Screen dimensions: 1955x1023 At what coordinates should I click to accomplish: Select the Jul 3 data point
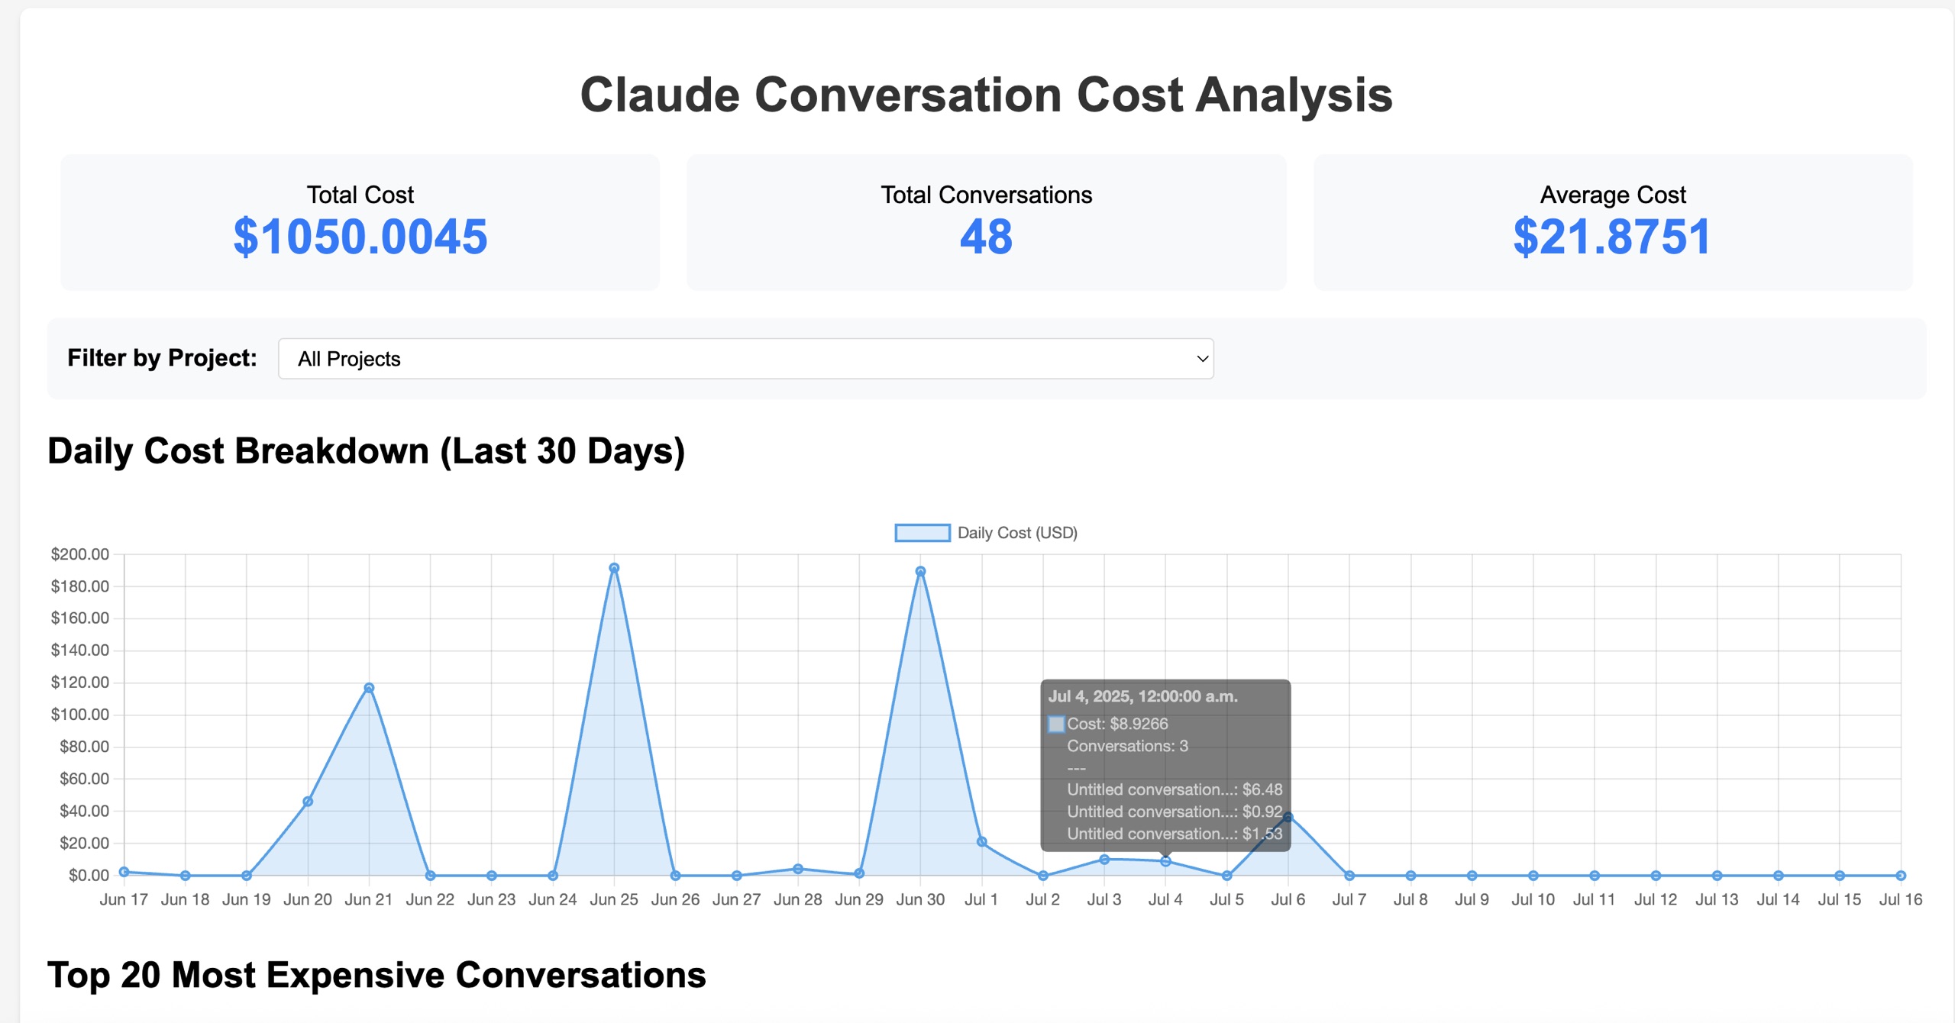click(x=1104, y=860)
